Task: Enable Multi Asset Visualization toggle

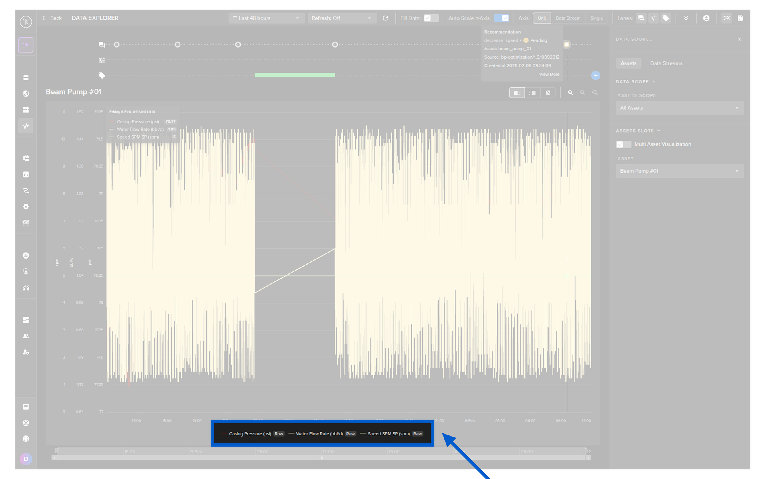Action: tap(623, 144)
